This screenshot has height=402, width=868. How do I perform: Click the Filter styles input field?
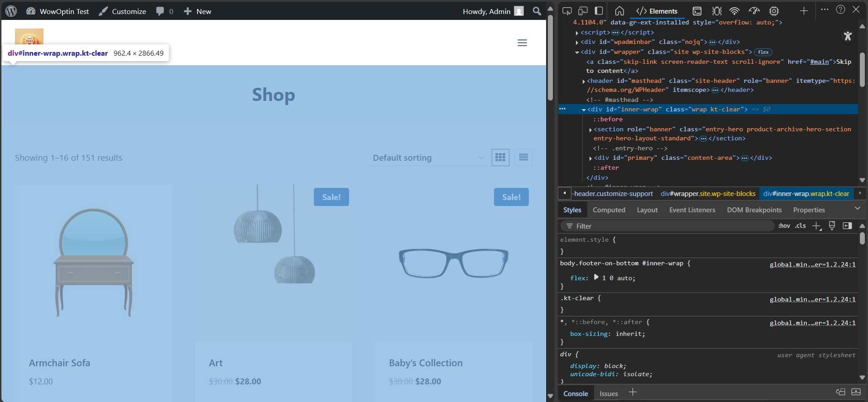(x=667, y=226)
